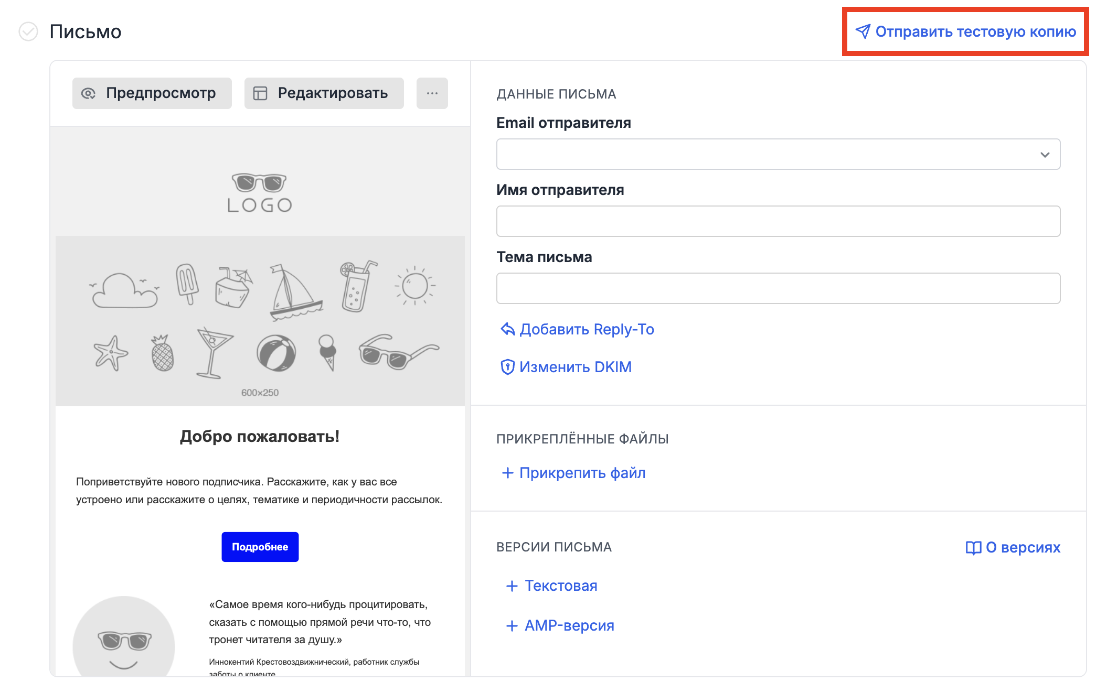Click the plus icon before Прикрепить файл
This screenshot has width=1107, height=693.
[x=507, y=473]
